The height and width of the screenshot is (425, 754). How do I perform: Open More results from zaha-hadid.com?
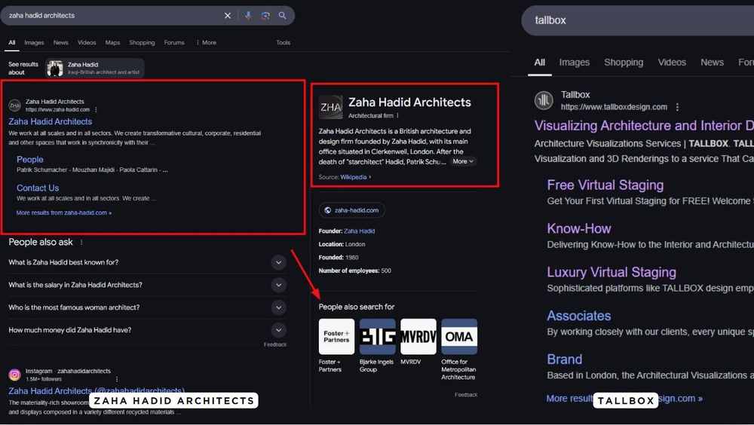pyautogui.click(x=64, y=212)
